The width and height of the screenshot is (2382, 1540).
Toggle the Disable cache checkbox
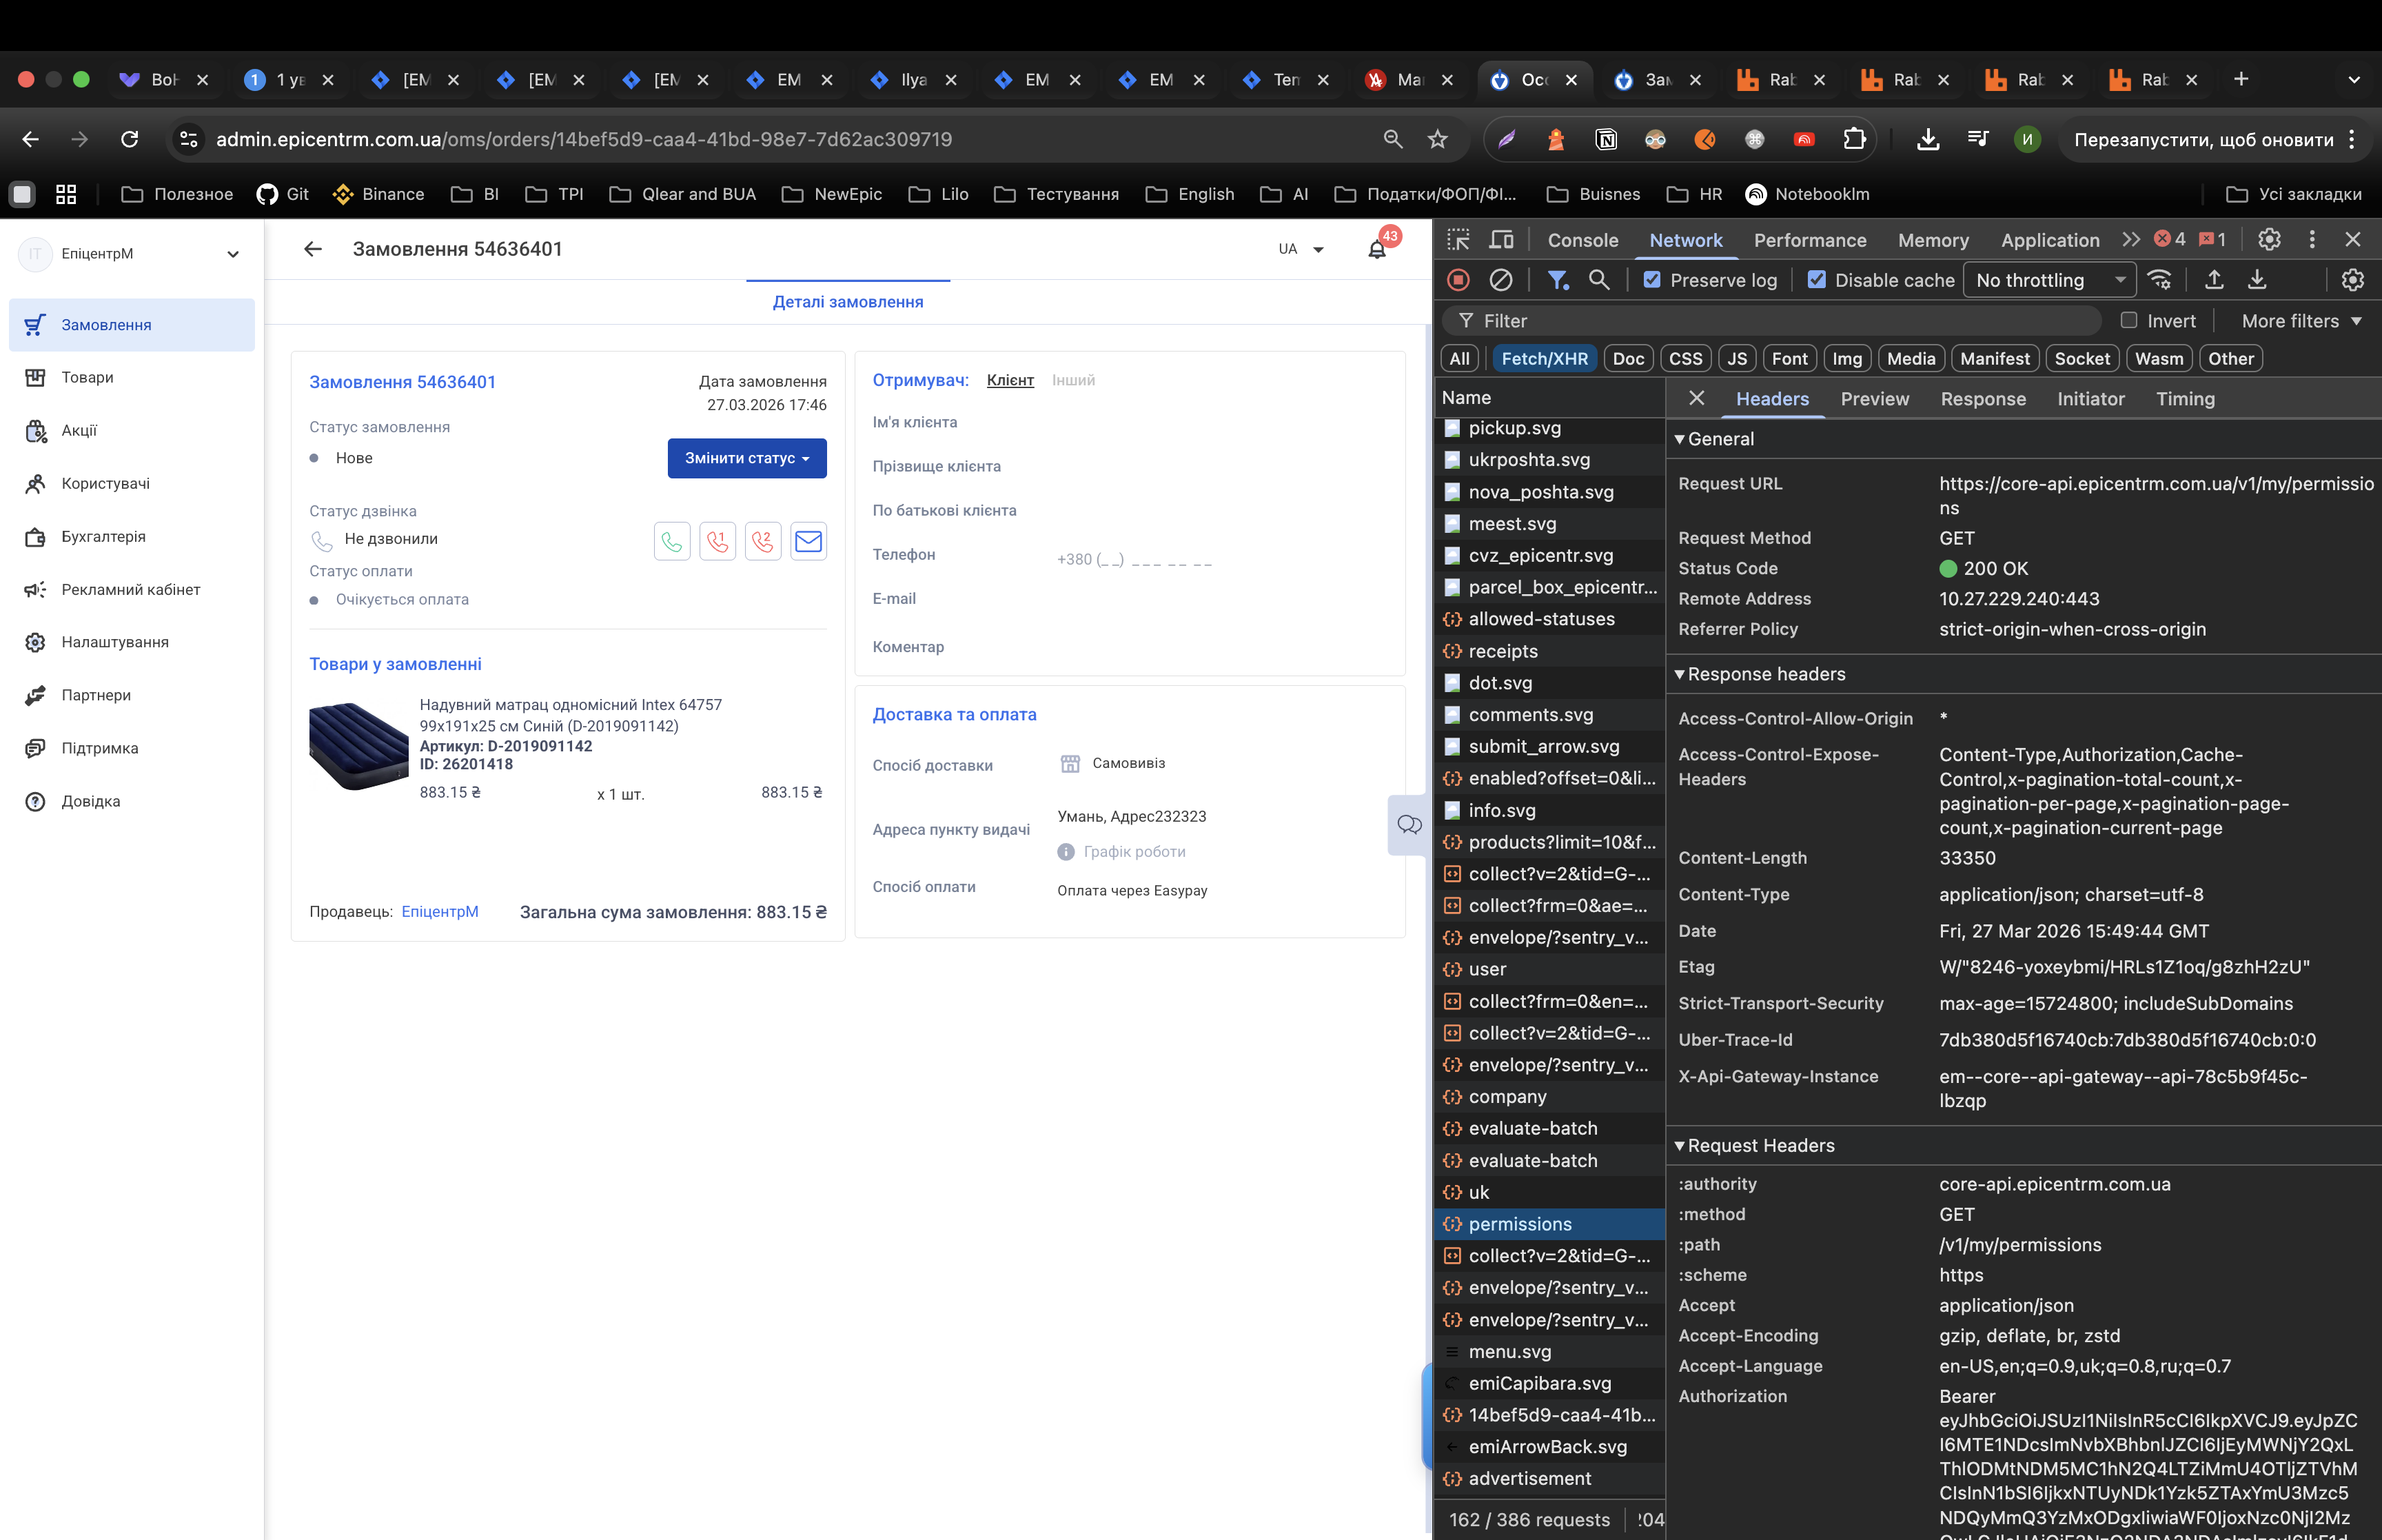point(1816,280)
